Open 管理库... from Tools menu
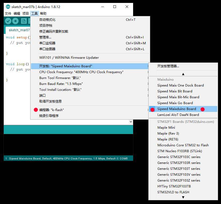Image resolution: width=221 pixels, height=204 pixels. [90, 37]
